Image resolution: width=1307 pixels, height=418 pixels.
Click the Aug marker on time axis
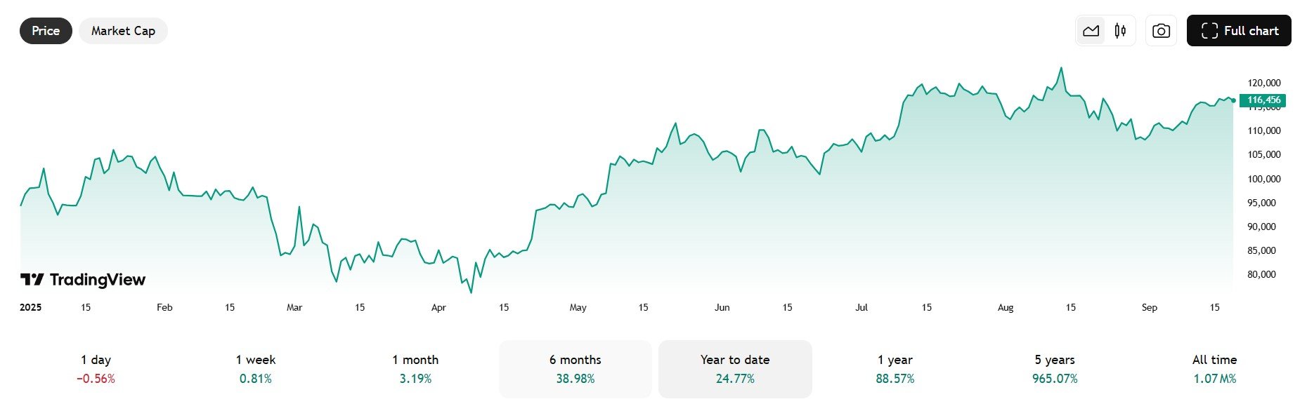(x=1006, y=307)
